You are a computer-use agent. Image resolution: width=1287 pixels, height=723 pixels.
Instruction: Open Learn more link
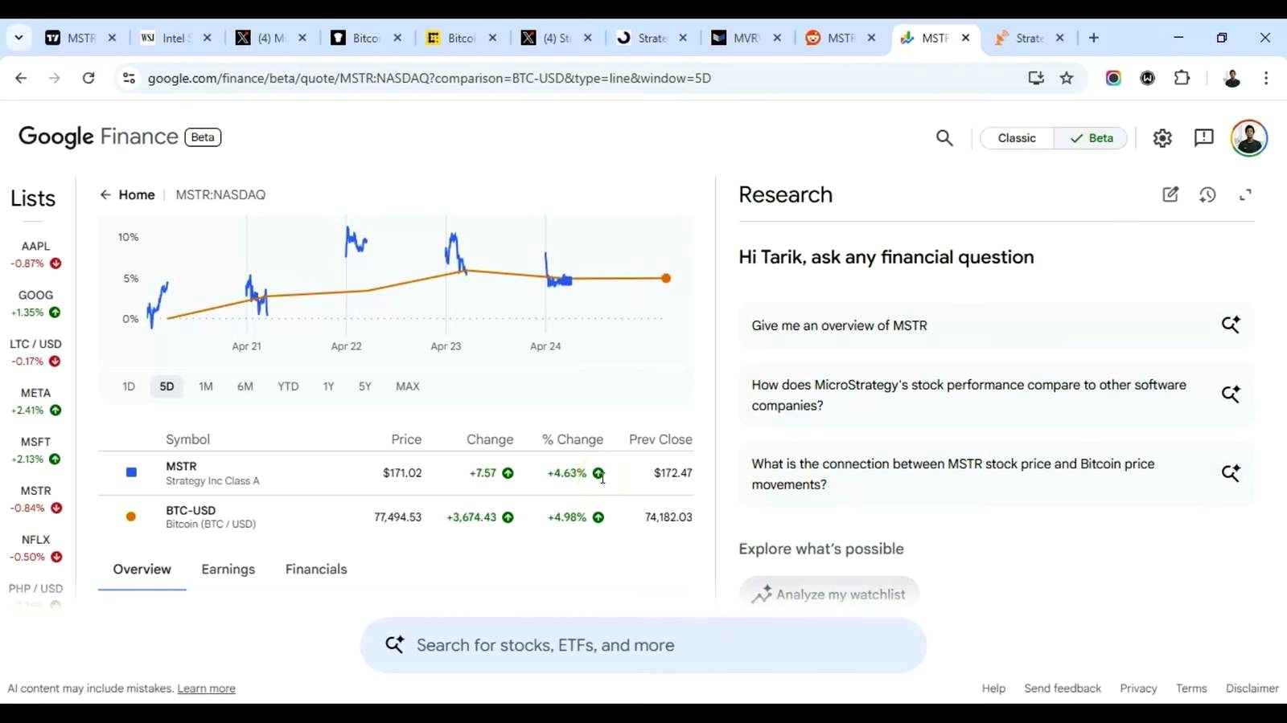(206, 688)
